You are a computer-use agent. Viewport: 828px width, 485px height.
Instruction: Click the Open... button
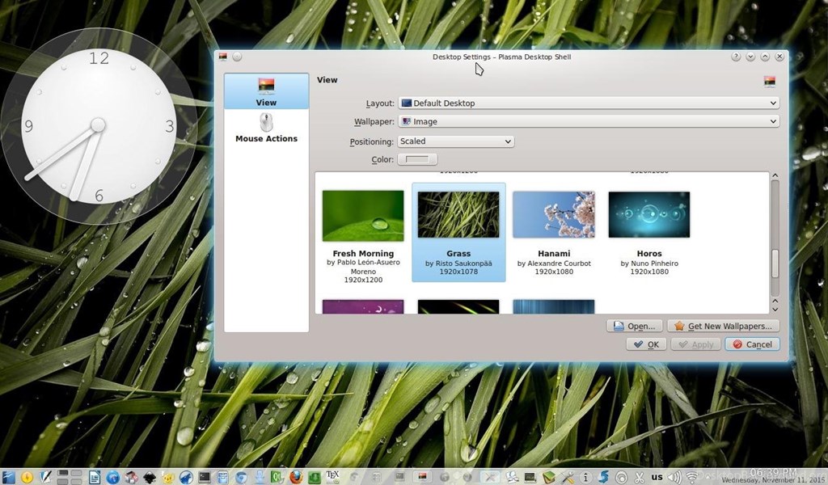click(x=635, y=326)
